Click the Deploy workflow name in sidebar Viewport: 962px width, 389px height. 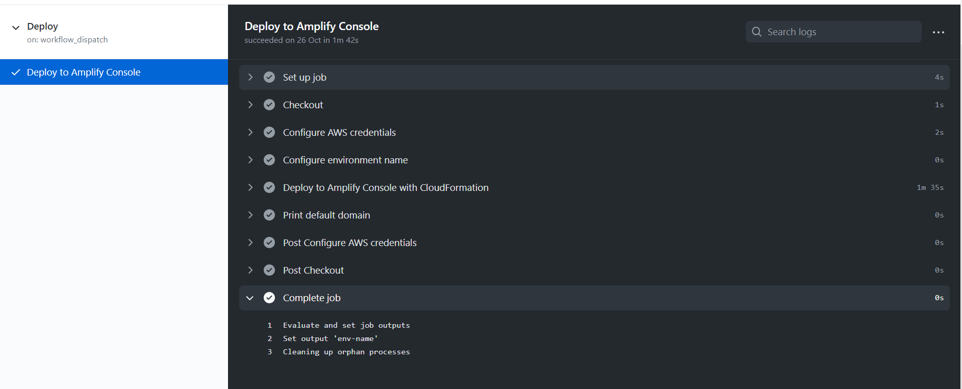coord(42,26)
